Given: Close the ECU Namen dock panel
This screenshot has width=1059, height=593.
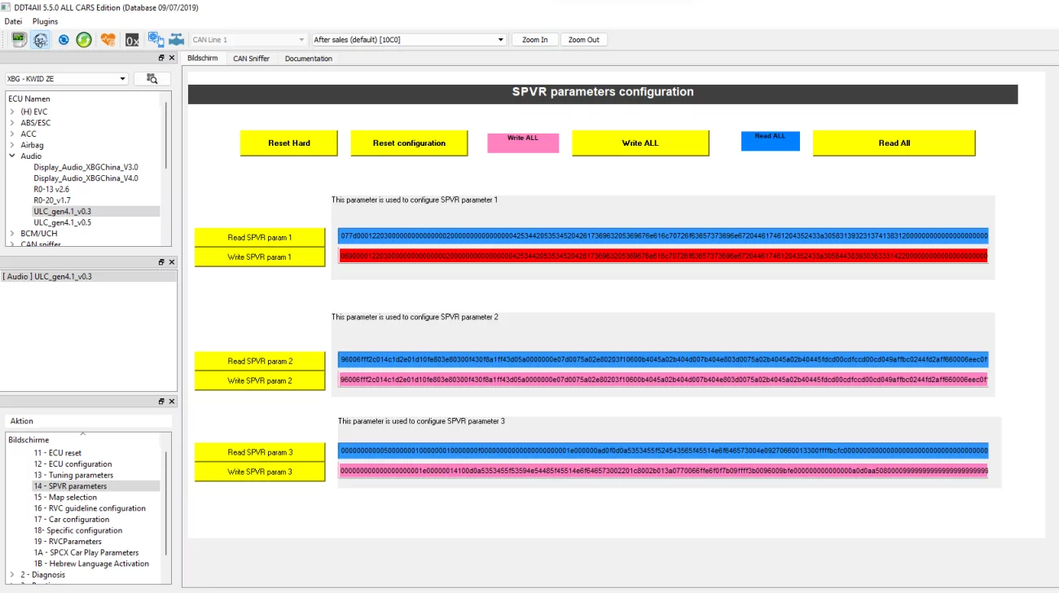Looking at the screenshot, I should [x=171, y=58].
